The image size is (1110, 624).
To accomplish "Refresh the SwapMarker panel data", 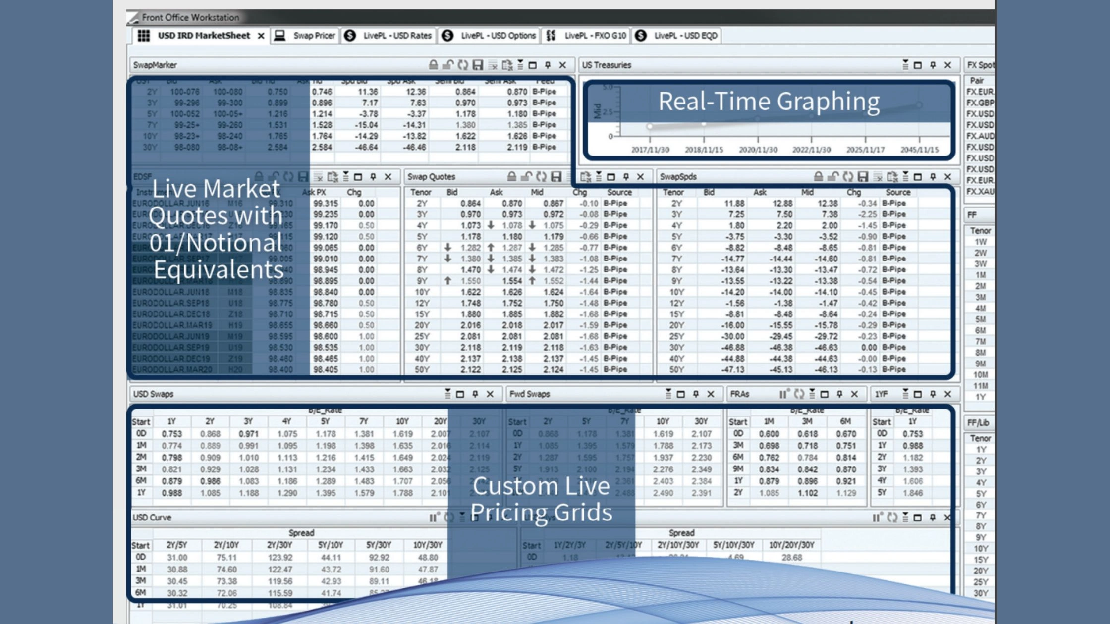I will (463, 65).
